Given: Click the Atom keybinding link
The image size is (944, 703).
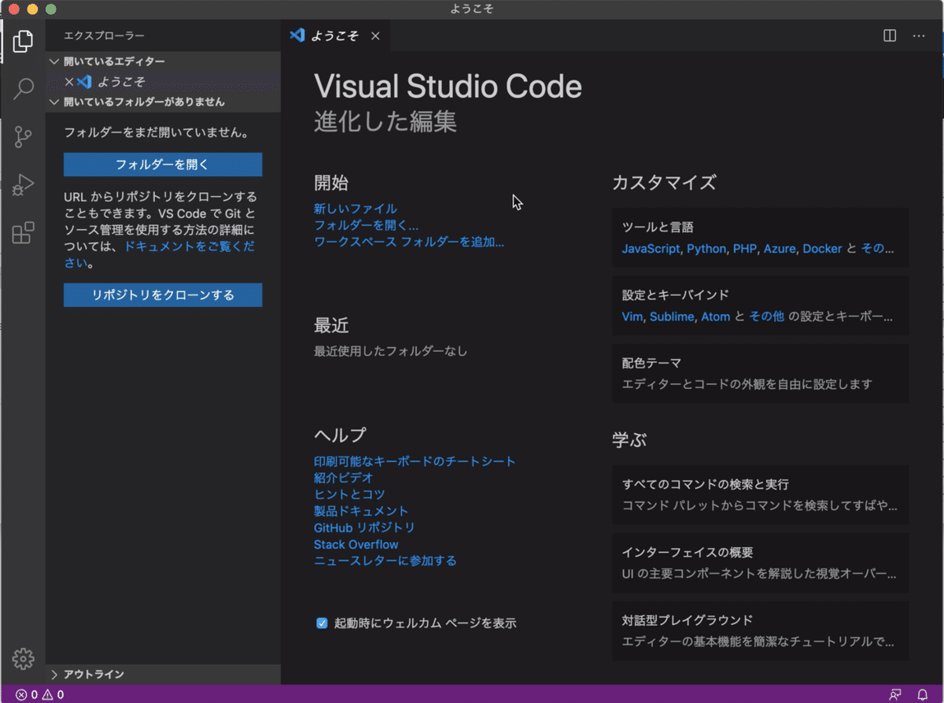Looking at the screenshot, I should (x=716, y=316).
